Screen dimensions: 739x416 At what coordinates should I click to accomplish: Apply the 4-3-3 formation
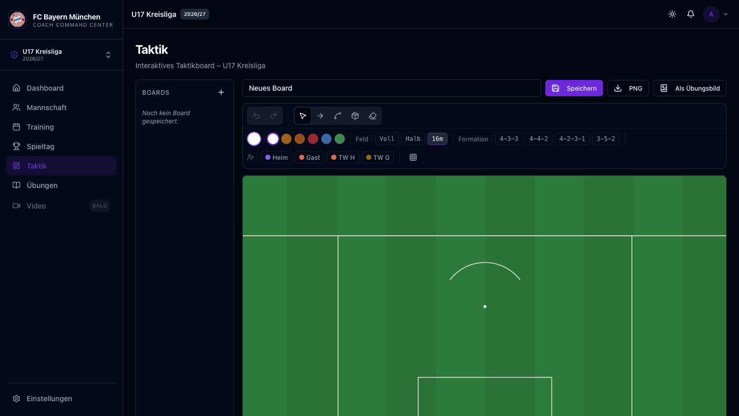click(509, 139)
